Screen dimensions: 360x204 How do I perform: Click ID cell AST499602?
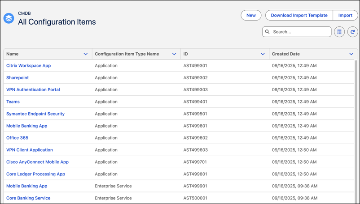195,138
